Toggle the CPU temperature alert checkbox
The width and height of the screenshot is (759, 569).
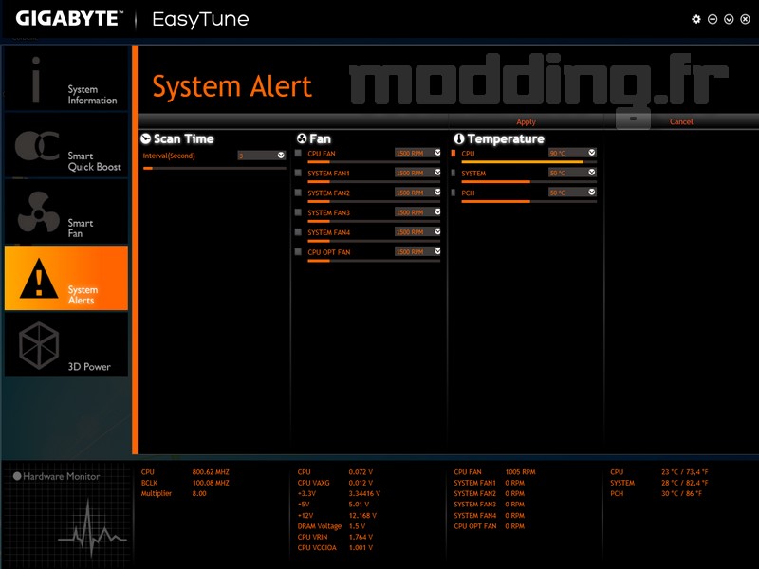(454, 153)
